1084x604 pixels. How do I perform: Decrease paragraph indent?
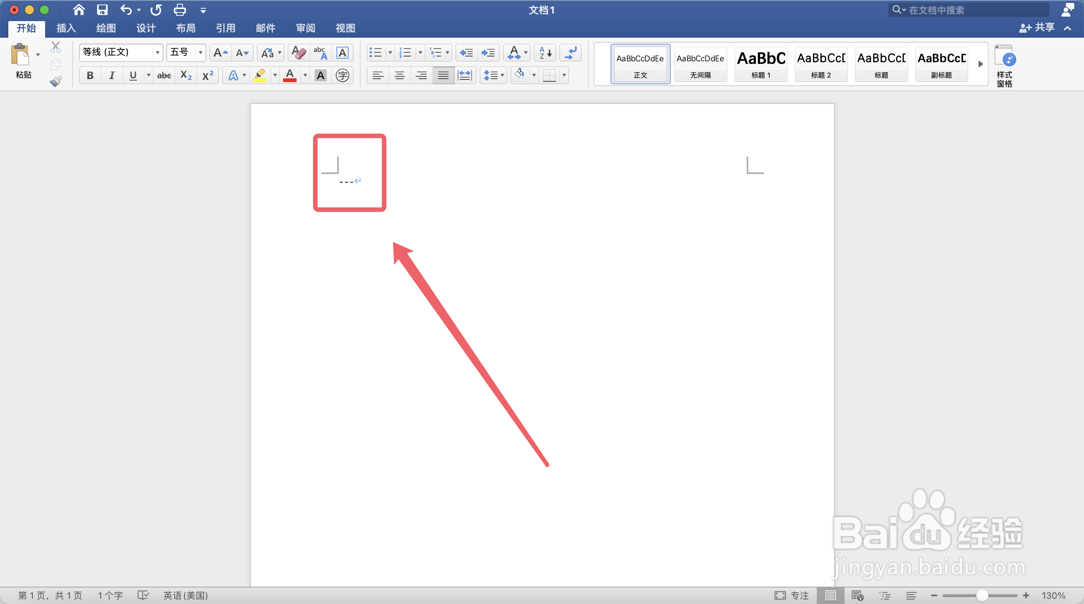click(x=466, y=53)
